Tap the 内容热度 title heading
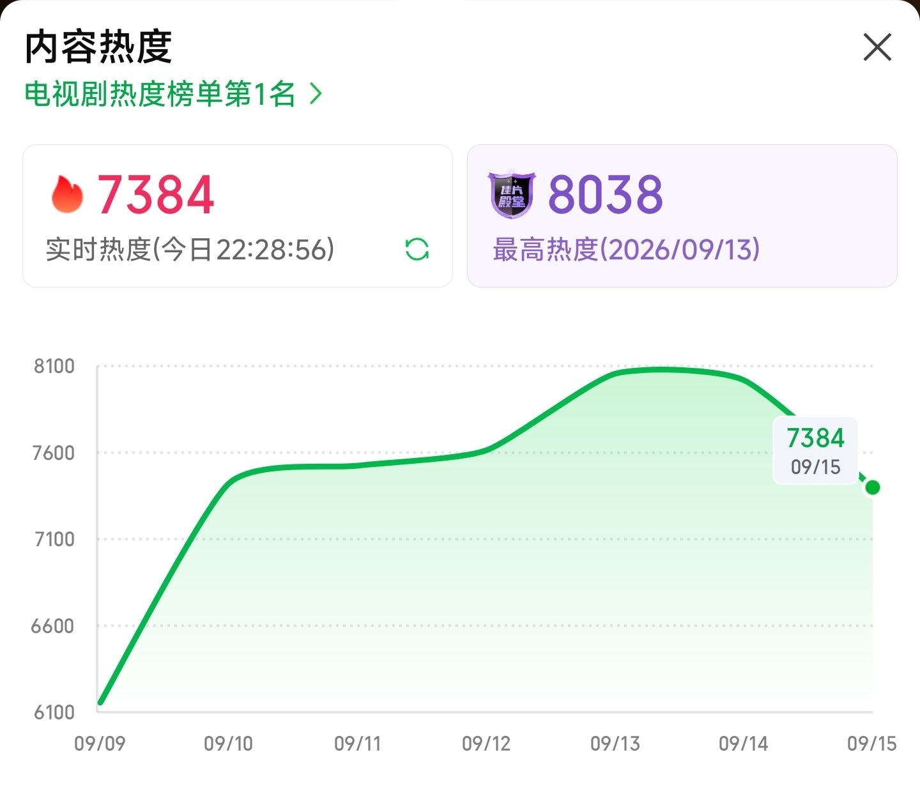This screenshot has width=920, height=787. pos(98,47)
